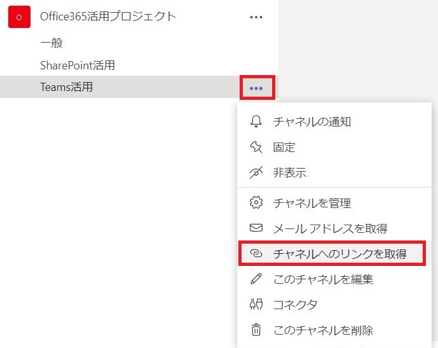Screen dimensions: 438x348
Task: Open more options ellipsis for Teams活用 channel
Action: (x=256, y=88)
